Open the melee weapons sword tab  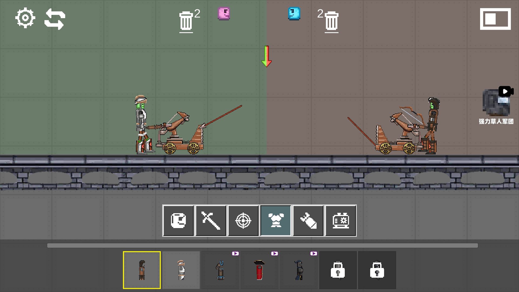tap(211, 221)
